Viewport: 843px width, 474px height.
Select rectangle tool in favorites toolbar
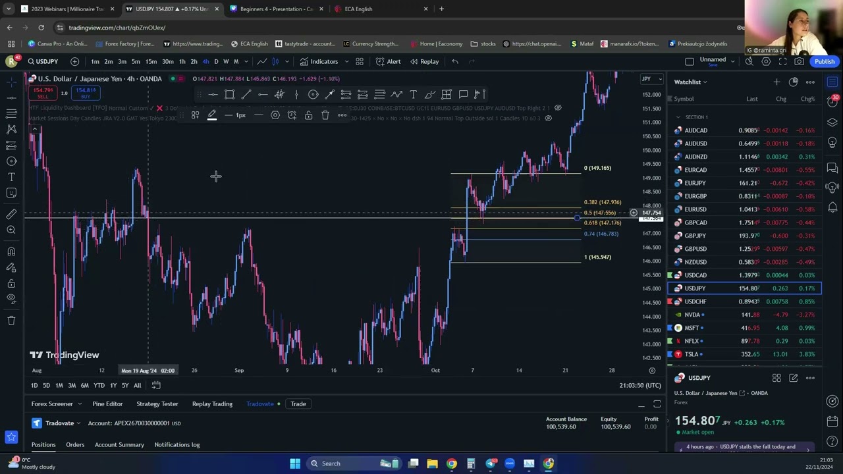tap(229, 95)
